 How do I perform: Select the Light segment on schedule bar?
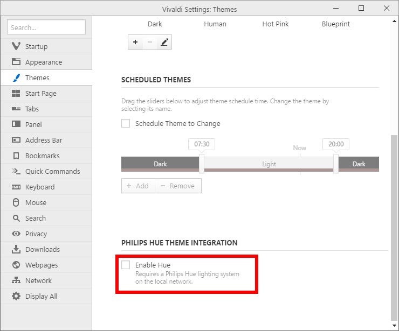coord(269,164)
